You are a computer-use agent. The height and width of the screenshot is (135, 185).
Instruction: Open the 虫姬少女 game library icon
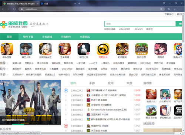click(x=151, y=94)
